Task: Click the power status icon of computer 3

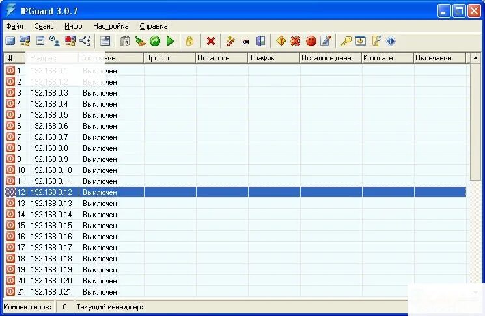Action: [10, 93]
